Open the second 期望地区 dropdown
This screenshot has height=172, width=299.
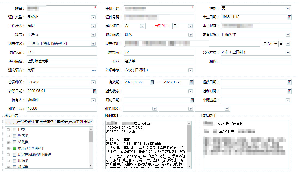191,109
